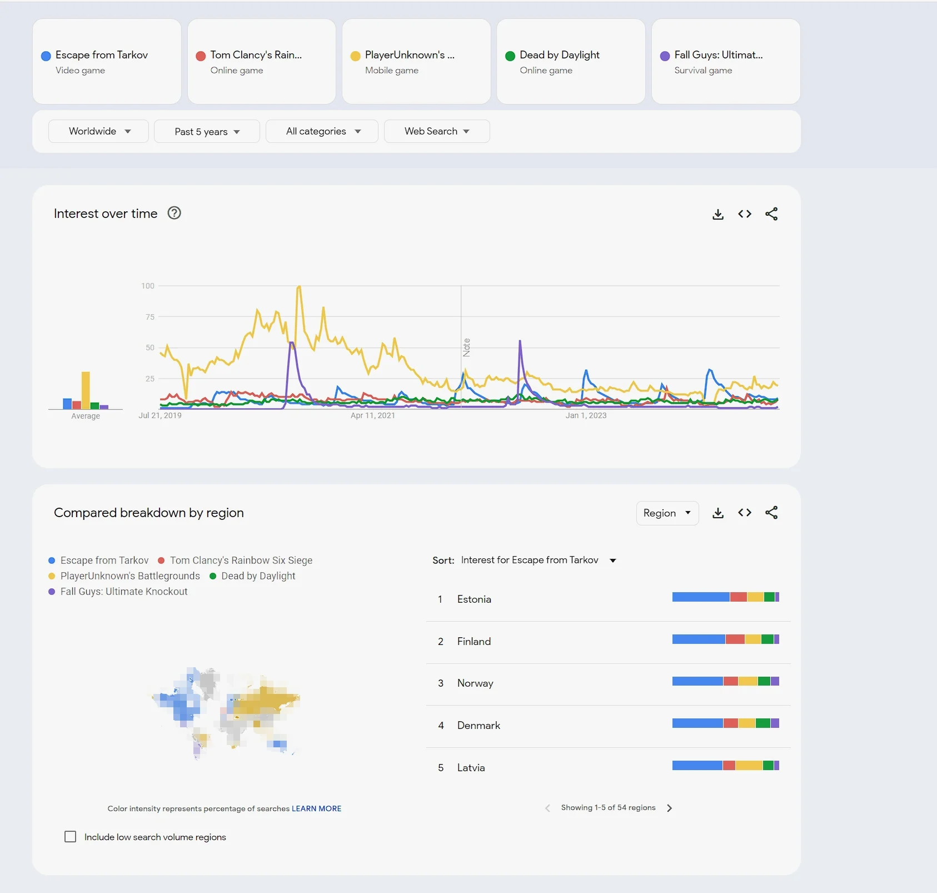Go to the next page of regions
937x893 pixels.
click(x=669, y=808)
